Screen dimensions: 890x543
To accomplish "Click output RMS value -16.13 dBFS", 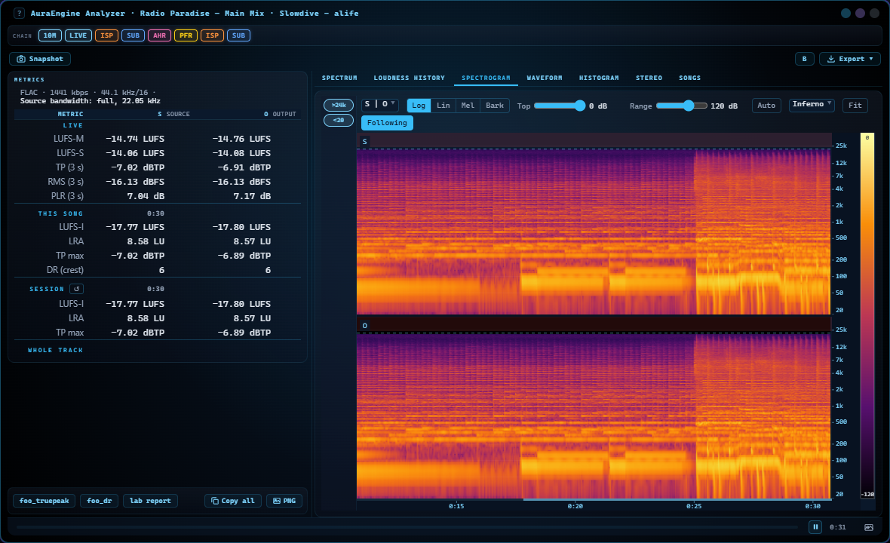I will click(242, 183).
